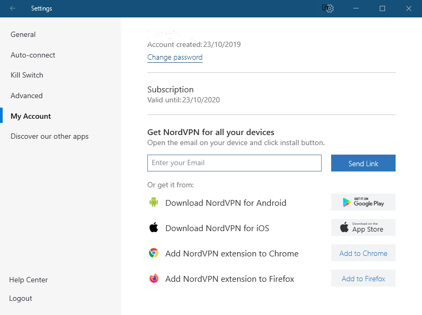Screen dimensions: 422x315
Task: Click the 'Download NordVPN for Android' text
Action: (226, 203)
